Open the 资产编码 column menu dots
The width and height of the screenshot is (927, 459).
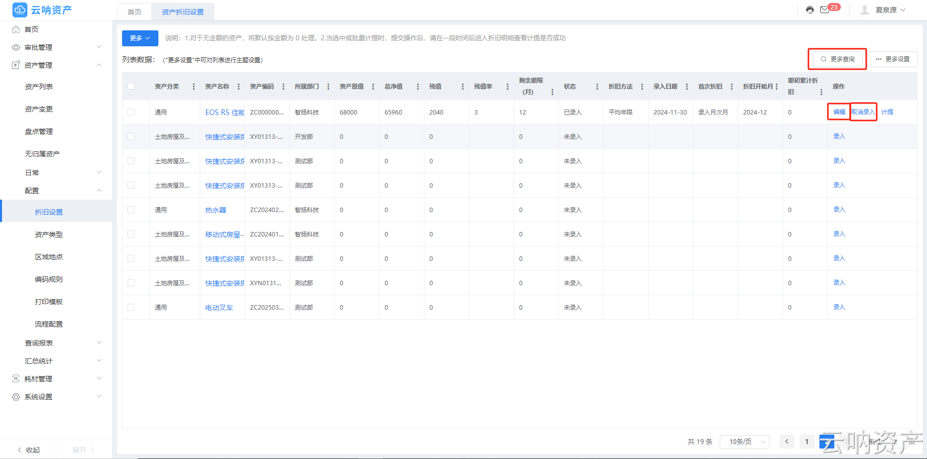pos(283,87)
